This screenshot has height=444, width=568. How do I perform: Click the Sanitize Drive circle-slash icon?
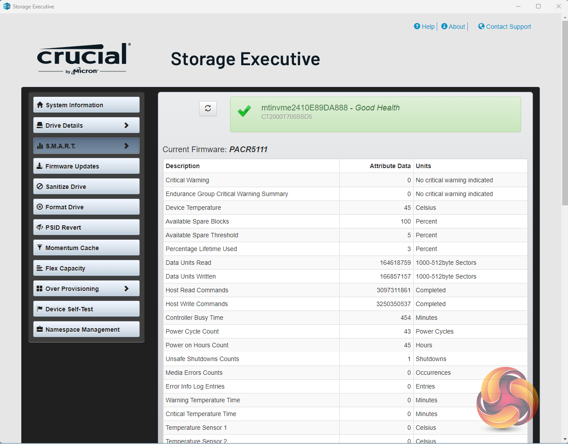(x=40, y=187)
